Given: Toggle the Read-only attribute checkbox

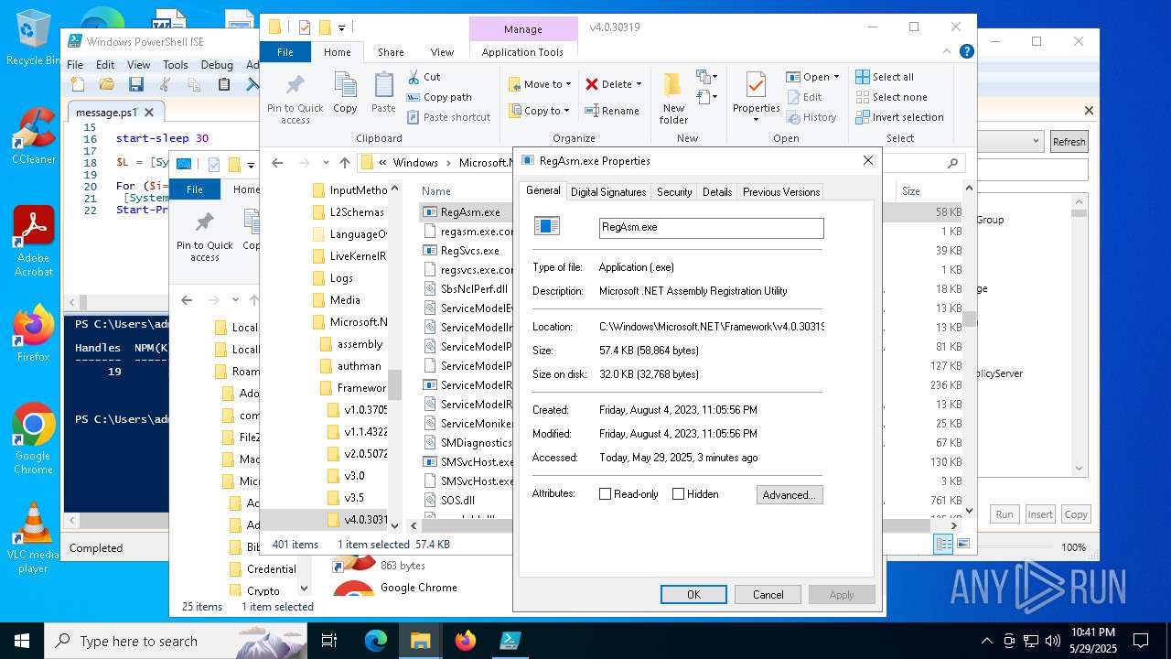Looking at the screenshot, I should pyautogui.click(x=605, y=494).
